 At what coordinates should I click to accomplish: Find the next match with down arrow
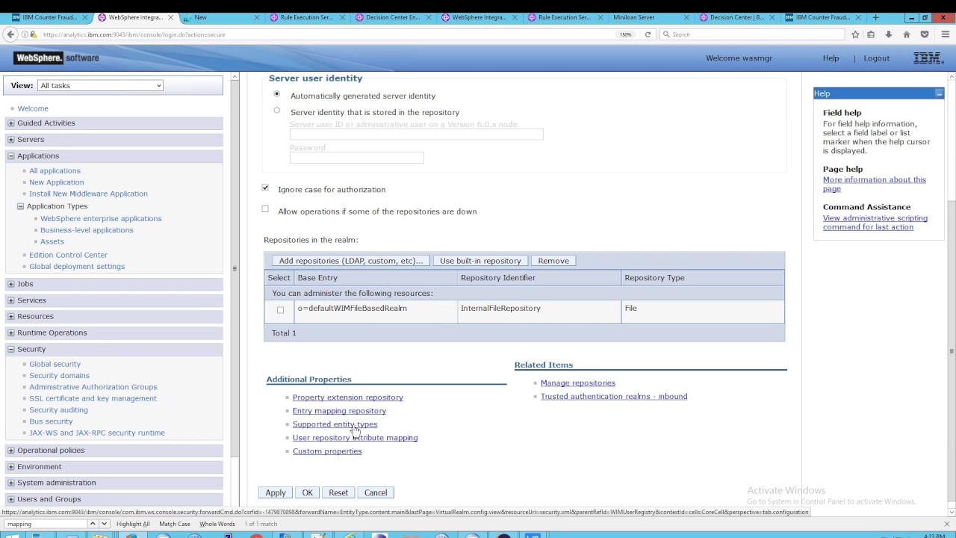[x=103, y=524]
